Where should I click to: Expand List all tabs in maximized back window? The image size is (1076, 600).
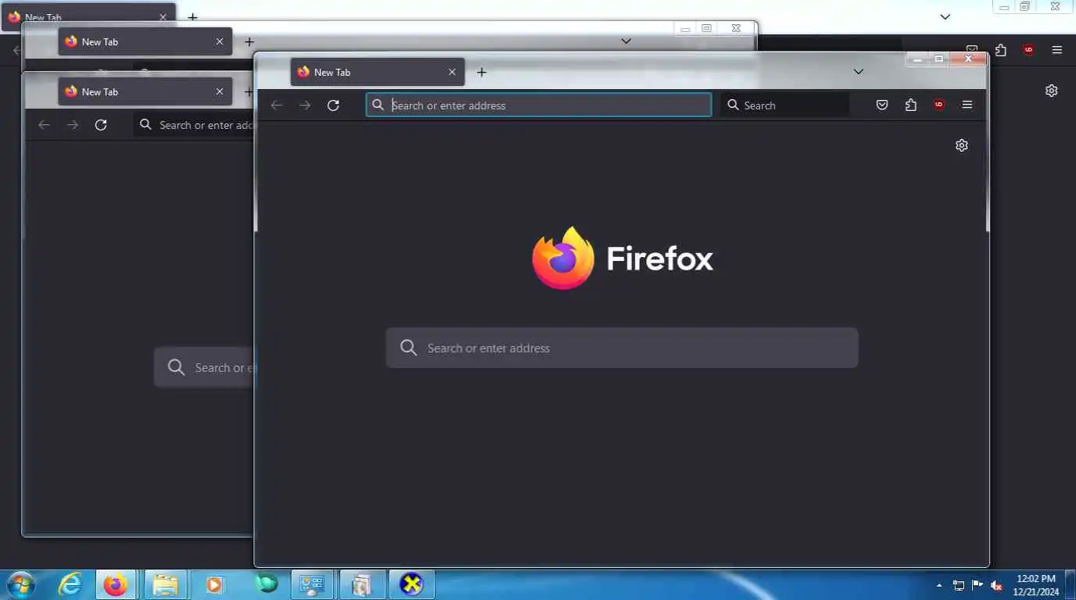coord(945,16)
